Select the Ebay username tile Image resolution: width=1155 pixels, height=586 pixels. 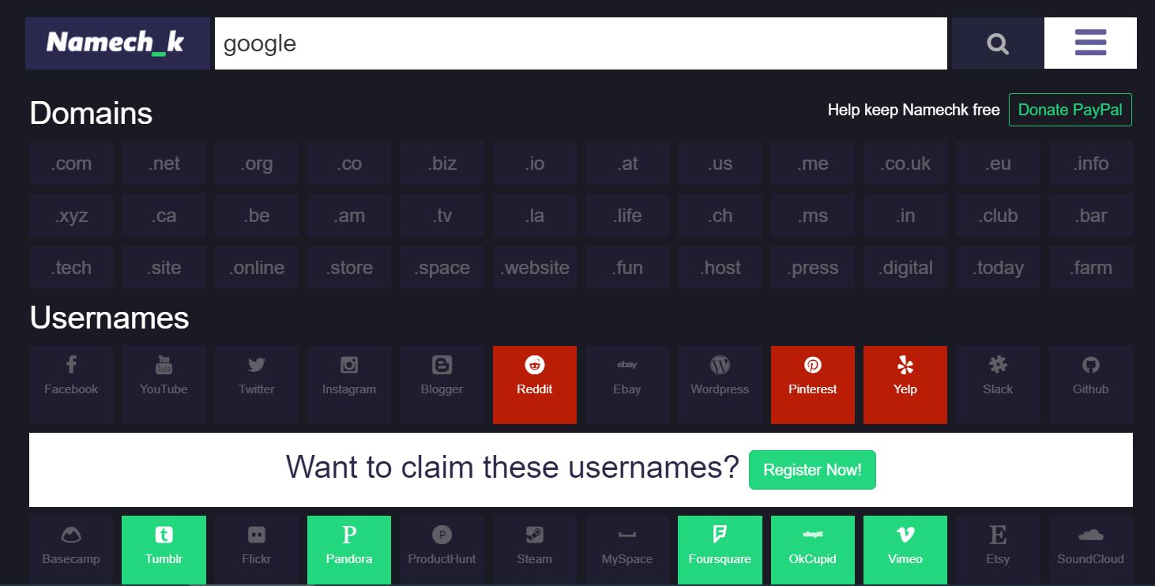[x=627, y=385]
